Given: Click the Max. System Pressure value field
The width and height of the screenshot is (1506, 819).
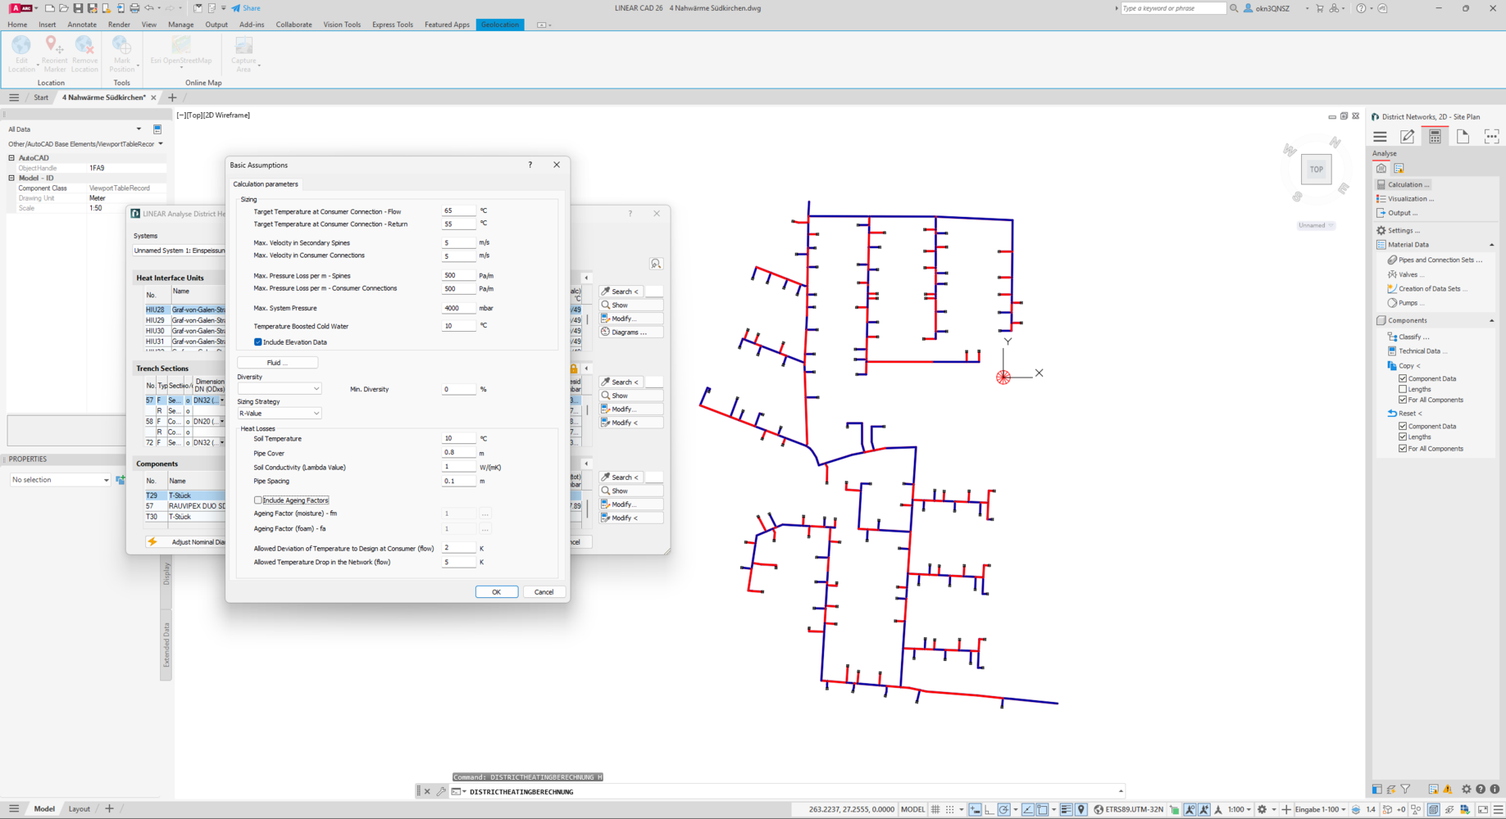Looking at the screenshot, I should [x=457, y=309].
